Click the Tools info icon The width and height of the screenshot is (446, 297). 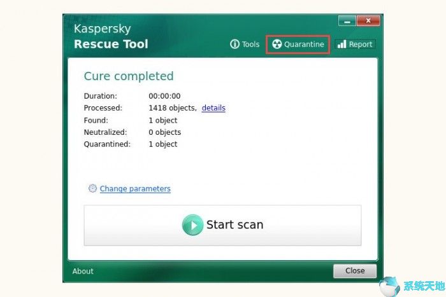234,45
